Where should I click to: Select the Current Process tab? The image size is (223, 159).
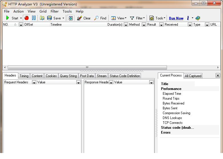171,75
